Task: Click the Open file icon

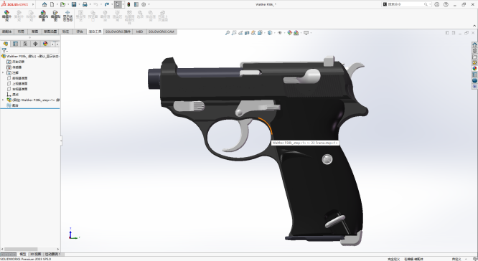Action: 62,4
